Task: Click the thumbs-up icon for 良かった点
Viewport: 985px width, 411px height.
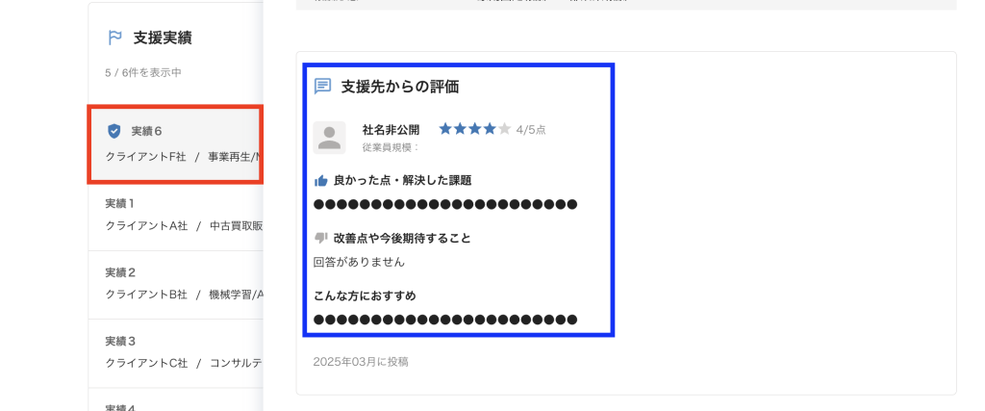Action: click(321, 181)
